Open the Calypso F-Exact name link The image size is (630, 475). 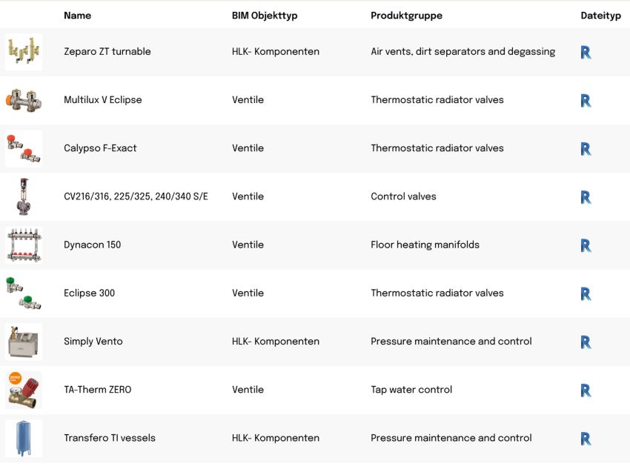click(x=100, y=148)
